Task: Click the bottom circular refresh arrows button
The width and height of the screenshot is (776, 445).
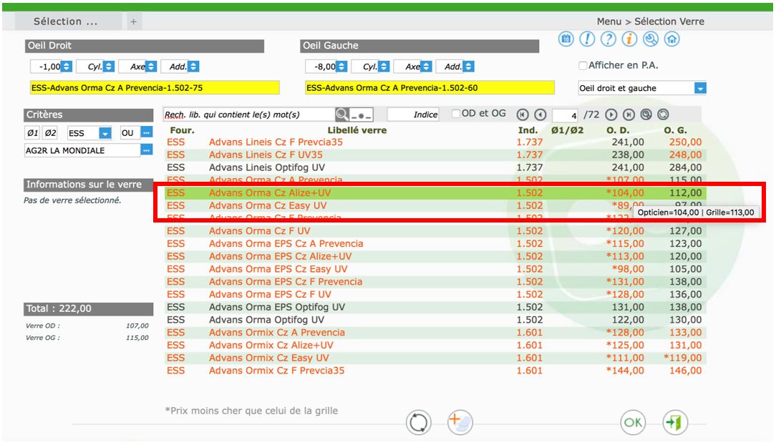Action: point(419,423)
